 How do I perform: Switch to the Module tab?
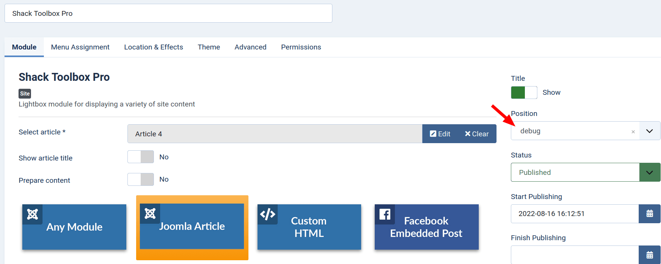click(x=24, y=47)
